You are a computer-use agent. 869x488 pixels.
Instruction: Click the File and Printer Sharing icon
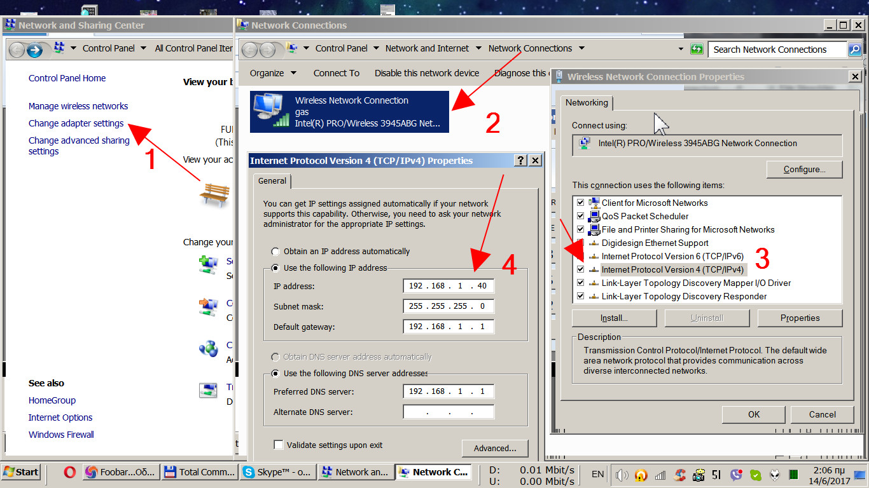(594, 229)
